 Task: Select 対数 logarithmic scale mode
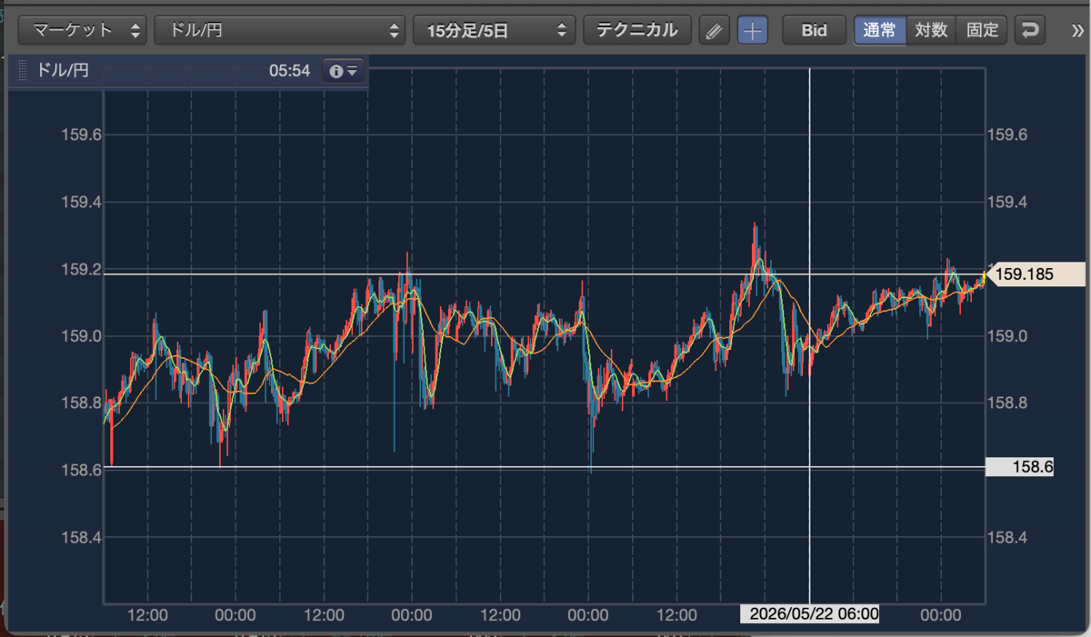pos(931,30)
